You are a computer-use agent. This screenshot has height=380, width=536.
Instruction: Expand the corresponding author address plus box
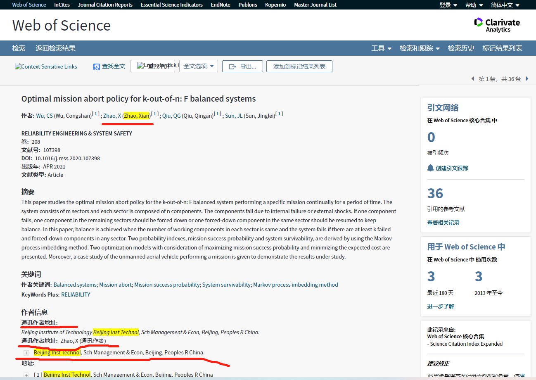coord(26,353)
